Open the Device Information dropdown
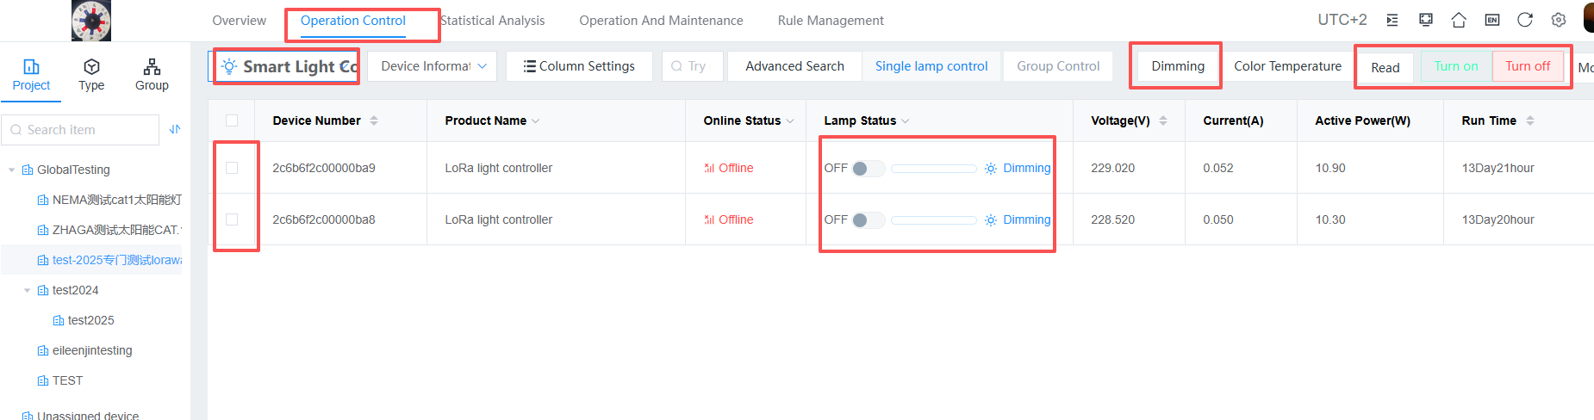This screenshot has height=420, width=1594. point(433,66)
